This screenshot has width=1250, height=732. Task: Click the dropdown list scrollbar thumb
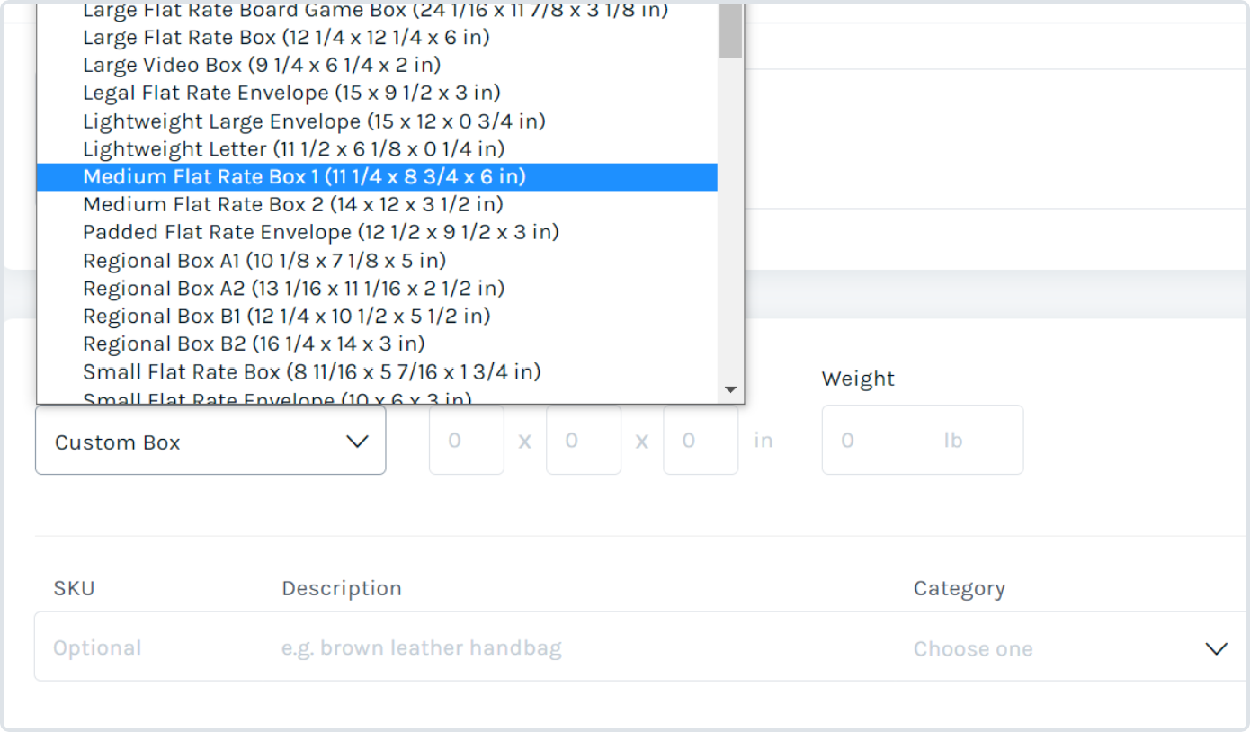click(731, 31)
